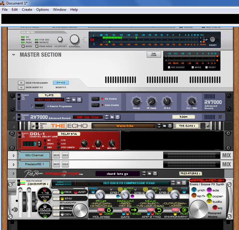Click the green Looper L icon
The height and width of the screenshot is (230, 239).
pos(209,196)
